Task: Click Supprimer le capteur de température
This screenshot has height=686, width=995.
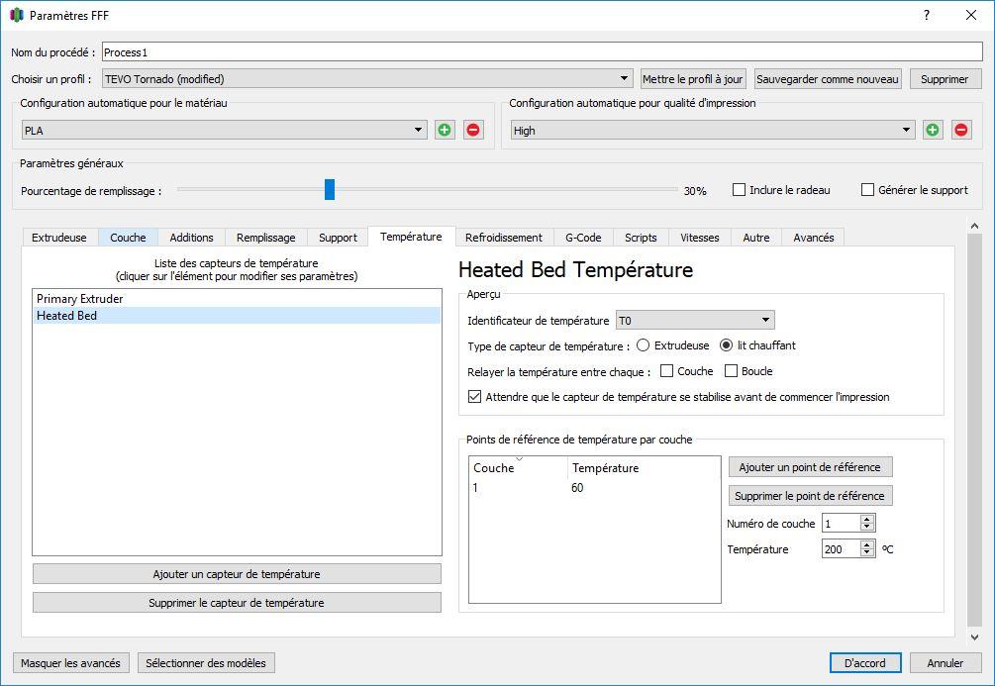Action: click(237, 602)
